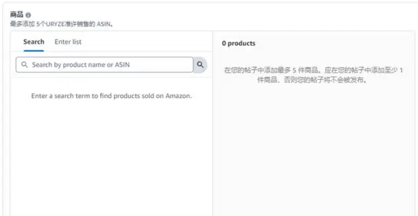Click "ASIN" in the search placeholder

coord(123,65)
